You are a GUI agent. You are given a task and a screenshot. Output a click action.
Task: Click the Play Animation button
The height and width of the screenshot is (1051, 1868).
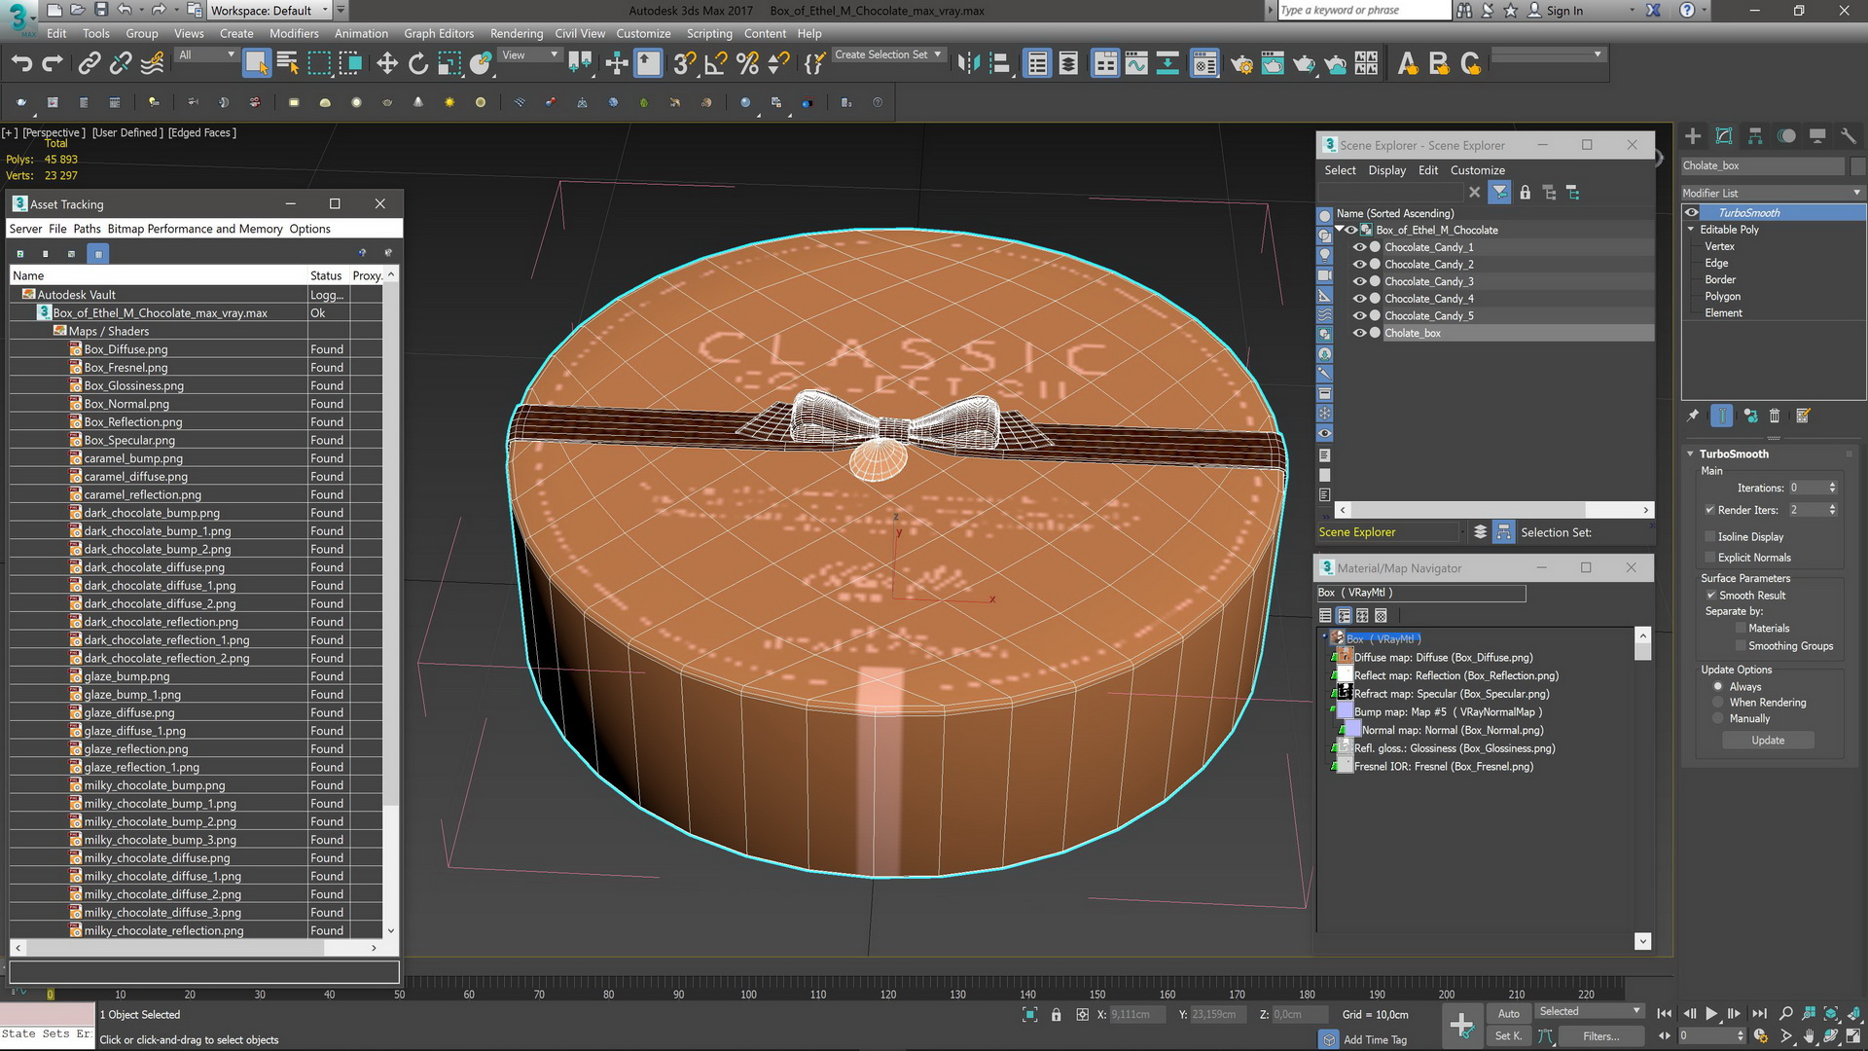1711,1013
